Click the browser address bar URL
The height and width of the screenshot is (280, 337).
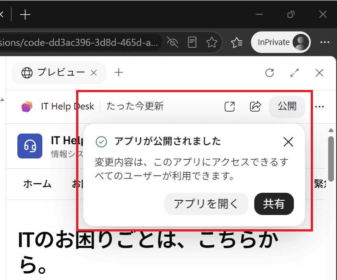(79, 42)
